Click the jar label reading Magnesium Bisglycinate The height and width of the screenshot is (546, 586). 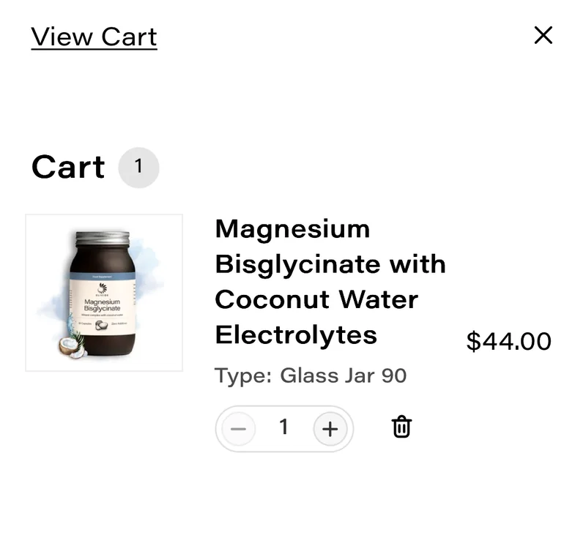(102, 305)
